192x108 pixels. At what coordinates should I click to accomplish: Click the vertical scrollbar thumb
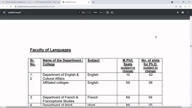tap(191, 46)
